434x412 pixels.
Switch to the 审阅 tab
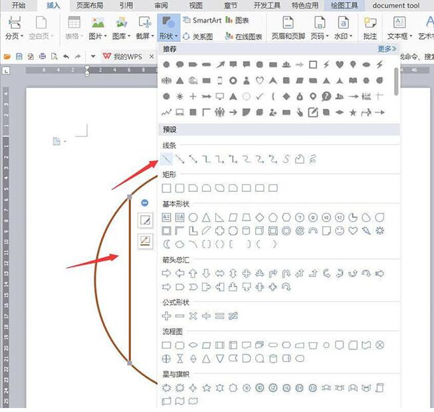pyautogui.click(x=161, y=5)
